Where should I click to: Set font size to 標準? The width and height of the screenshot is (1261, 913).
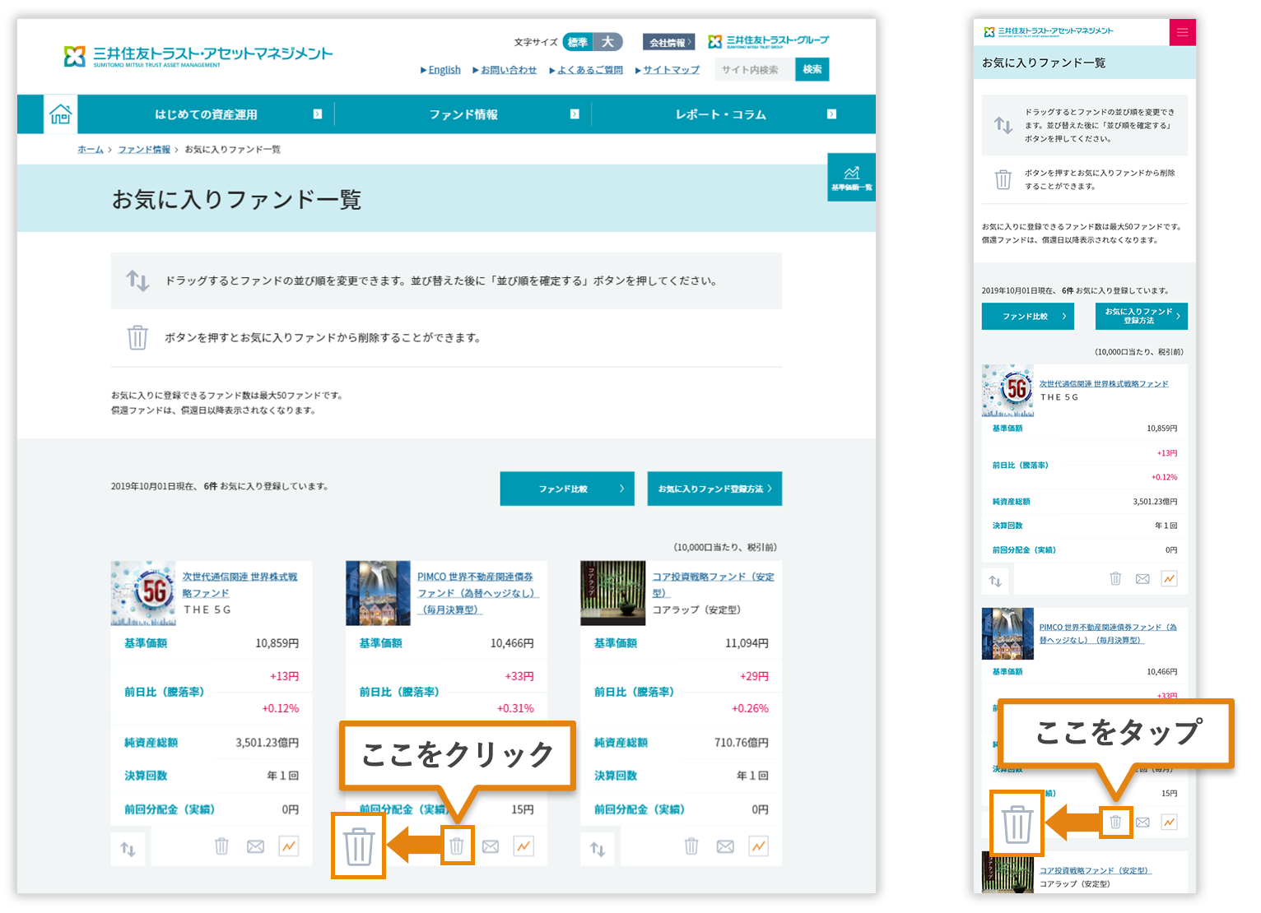(x=578, y=42)
